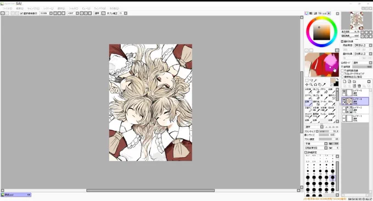Enable 不透明度保護 (preserve opacity) option
This screenshot has width=373, height=201.
pyautogui.click(x=343, y=70)
